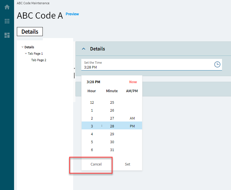Click the clock icon in time field
This screenshot has width=231, height=190.
(x=217, y=65)
